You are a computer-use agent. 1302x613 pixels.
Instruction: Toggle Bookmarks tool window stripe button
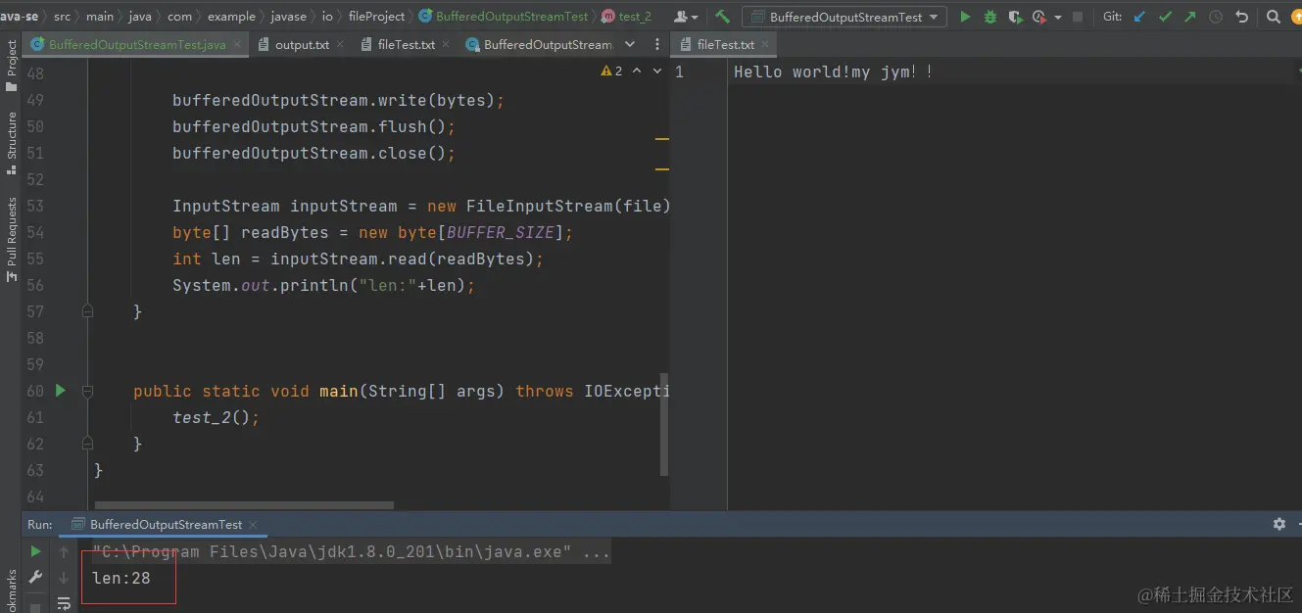[11, 589]
